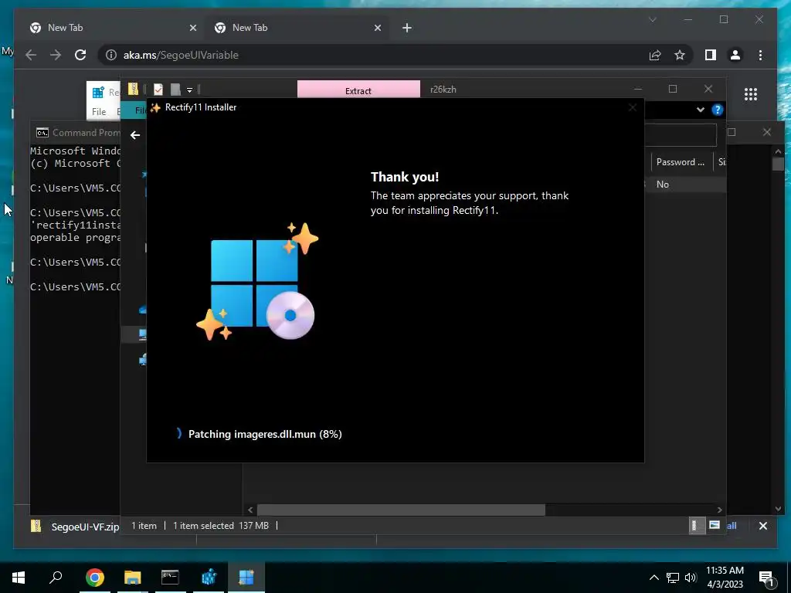Go back in File Explorer navigation

point(134,135)
